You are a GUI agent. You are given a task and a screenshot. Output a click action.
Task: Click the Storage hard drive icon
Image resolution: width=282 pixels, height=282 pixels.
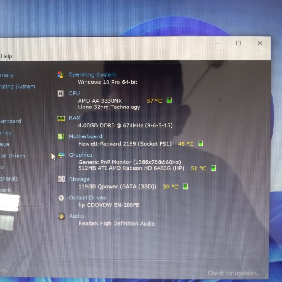tap(61, 179)
